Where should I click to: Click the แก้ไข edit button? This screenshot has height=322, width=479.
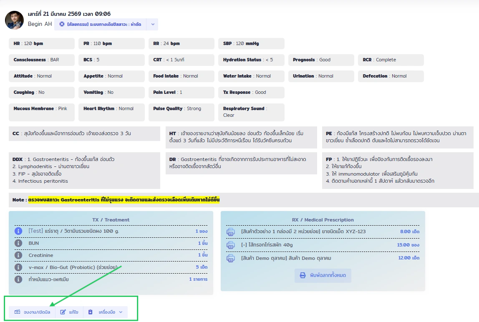[x=69, y=312]
